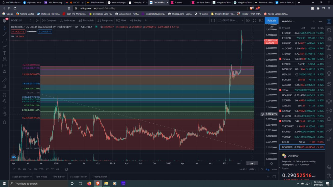Set chart range to All
Screen dimensions: 333x187
pyautogui.click(x=57, y=169)
